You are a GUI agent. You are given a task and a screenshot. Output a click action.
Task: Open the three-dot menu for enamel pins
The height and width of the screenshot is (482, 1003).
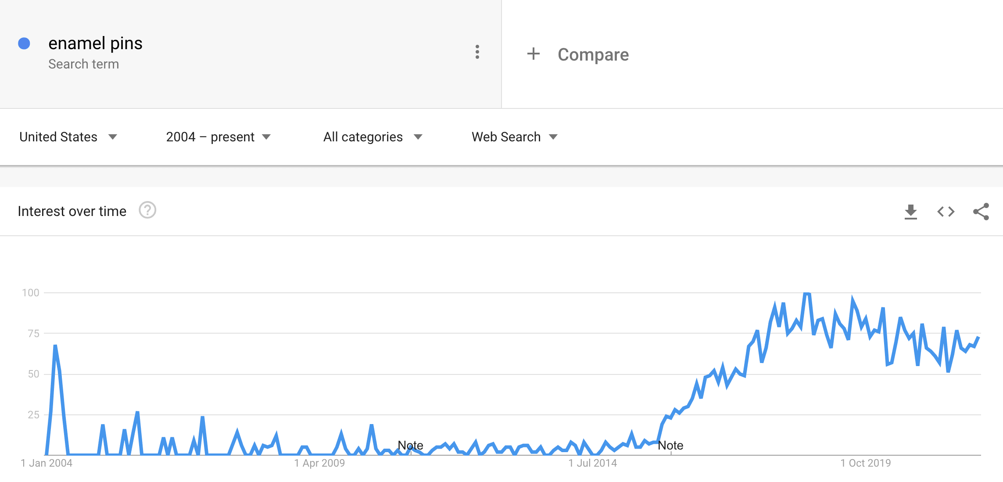click(x=477, y=52)
